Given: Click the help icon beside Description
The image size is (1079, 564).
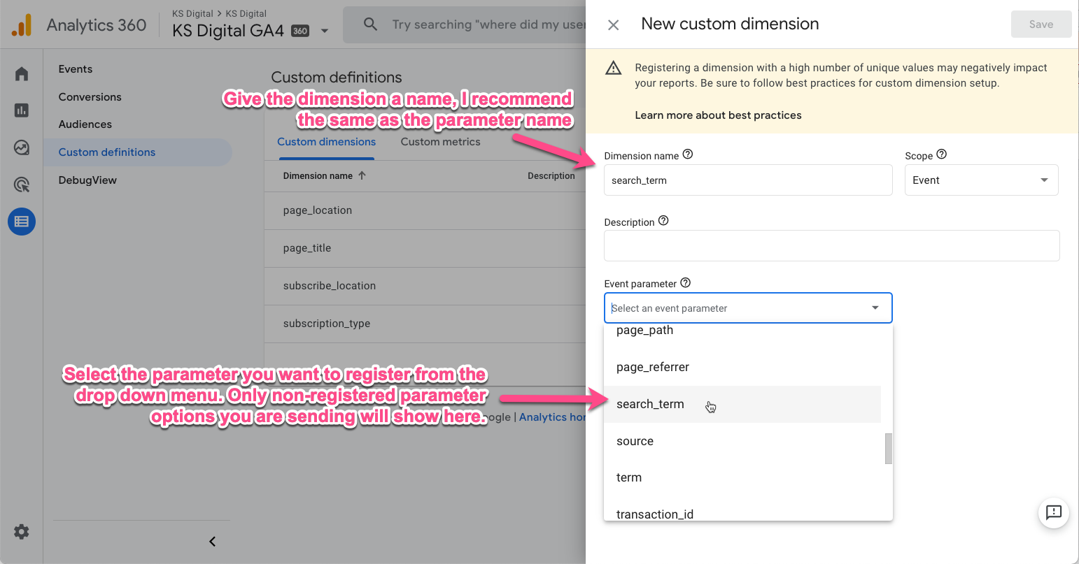Looking at the screenshot, I should point(664,221).
